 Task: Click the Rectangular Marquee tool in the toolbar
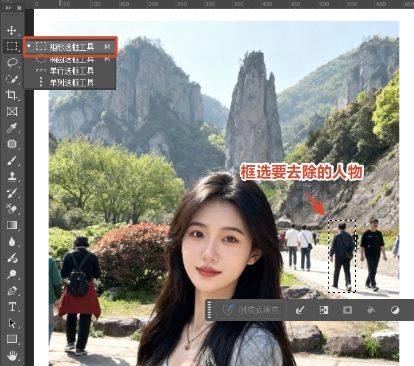pyautogui.click(x=11, y=46)
